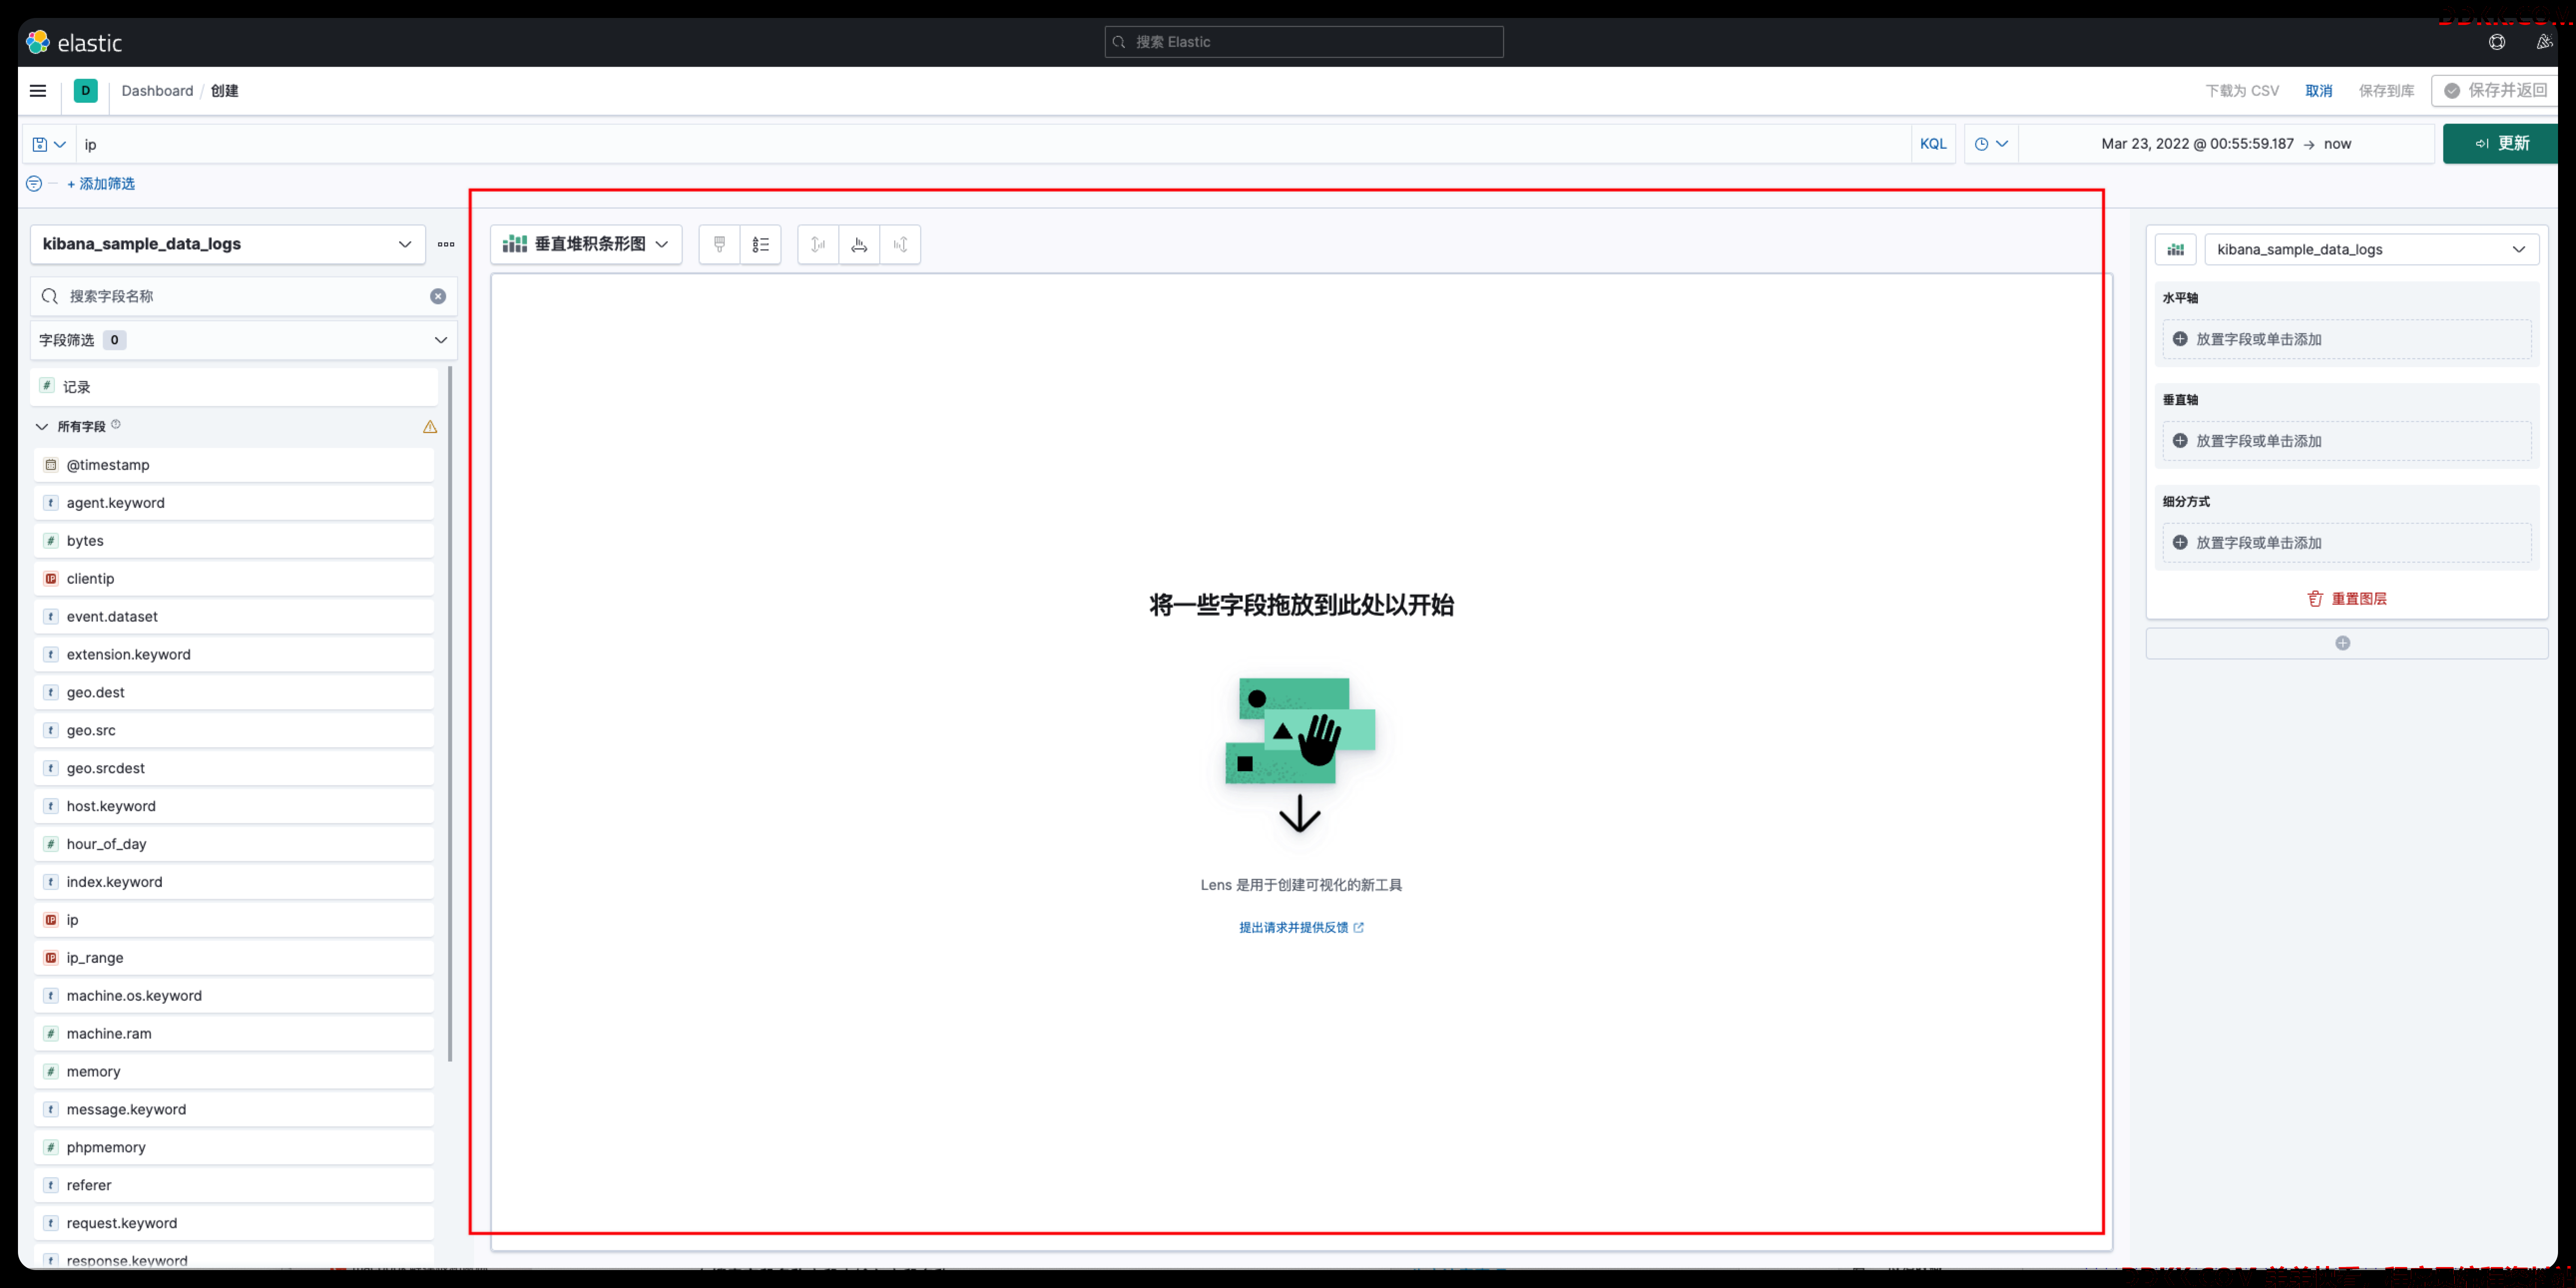This screenshot has width=2576, height=1288.
Task: Click the 所有字段 info help icon
Action: click(116, 424)
